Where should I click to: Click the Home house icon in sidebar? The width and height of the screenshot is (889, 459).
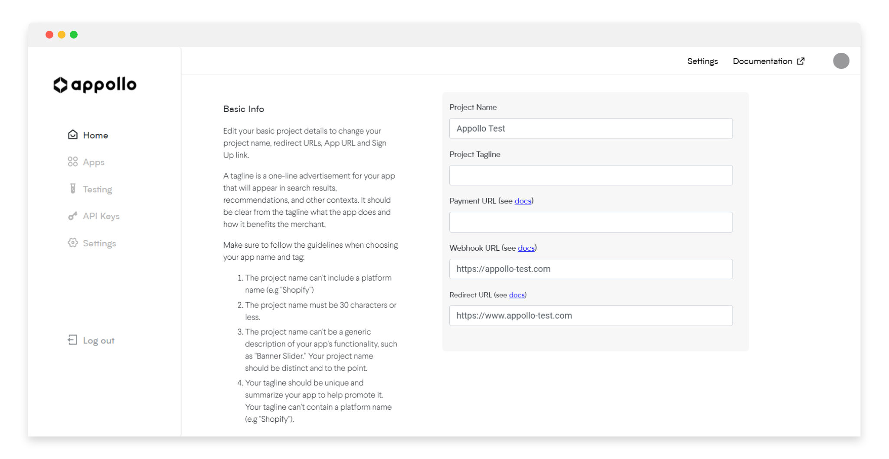pos(73,135)
